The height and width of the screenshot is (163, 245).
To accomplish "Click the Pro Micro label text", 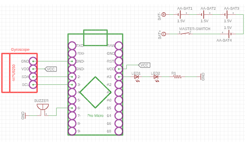I will click(95, 116).
